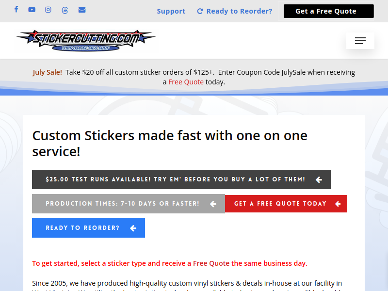The width and height of the screenshot is (388, 291).
Task: Click the $25.00 Test Runs Available button
Action: pos(181,179)
